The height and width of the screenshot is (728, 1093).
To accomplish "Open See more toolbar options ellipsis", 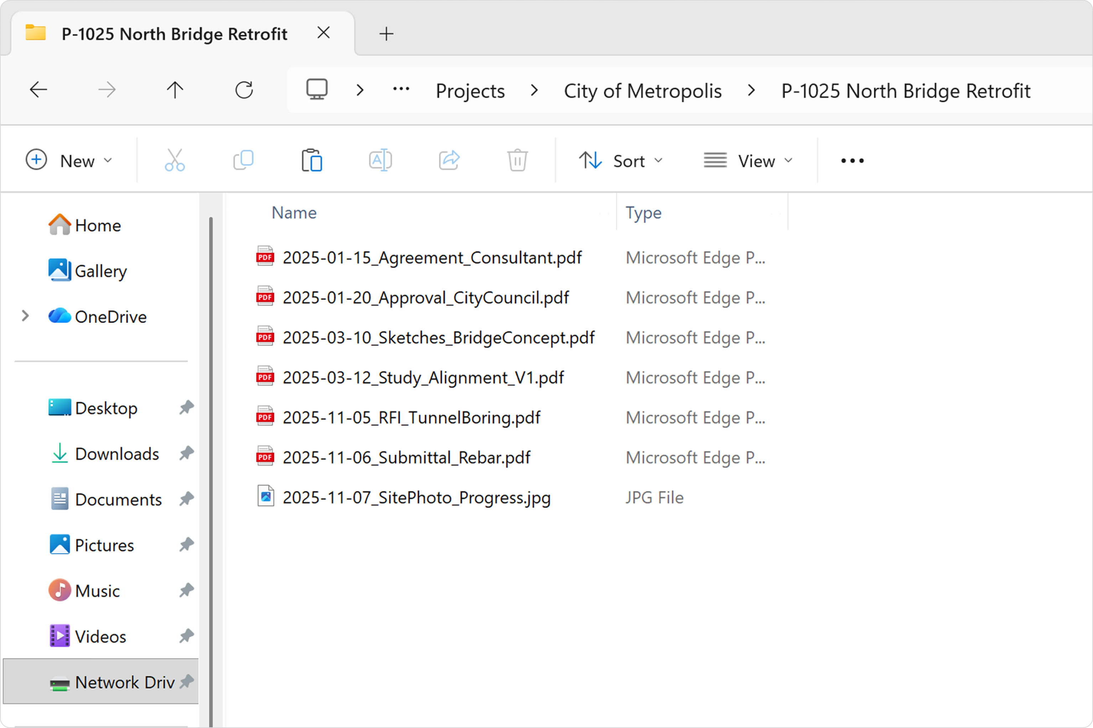I will point(852,161).
